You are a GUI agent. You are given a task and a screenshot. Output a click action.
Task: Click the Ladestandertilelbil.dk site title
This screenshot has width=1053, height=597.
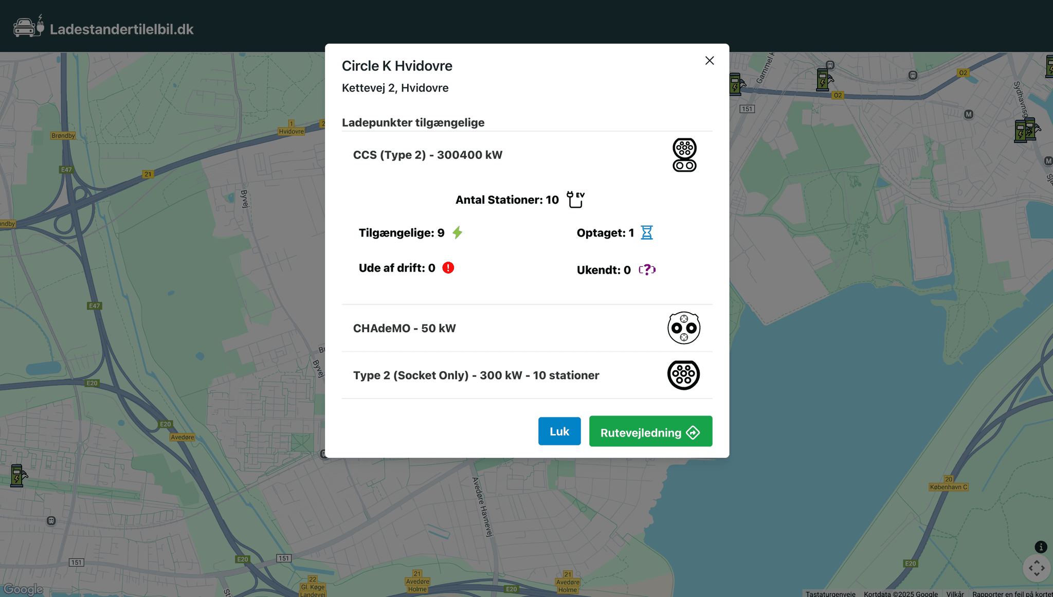pyautogui.click(x=122, y=29)
